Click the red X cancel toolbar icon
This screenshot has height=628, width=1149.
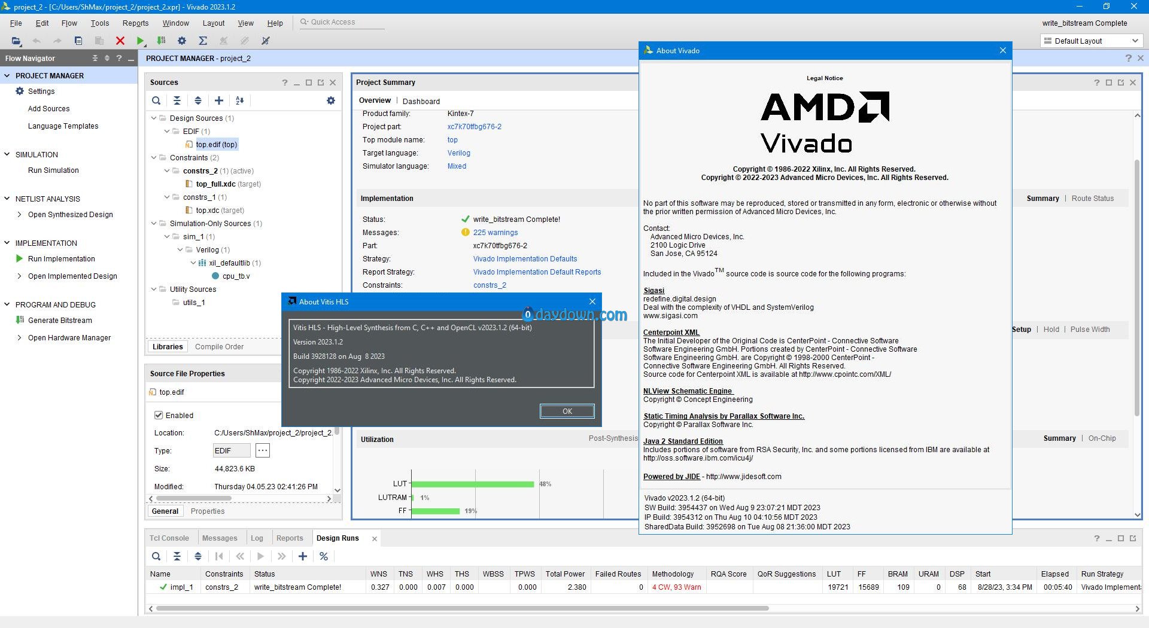coord(120,41)
